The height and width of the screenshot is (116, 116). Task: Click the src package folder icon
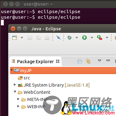coord(20,78)
